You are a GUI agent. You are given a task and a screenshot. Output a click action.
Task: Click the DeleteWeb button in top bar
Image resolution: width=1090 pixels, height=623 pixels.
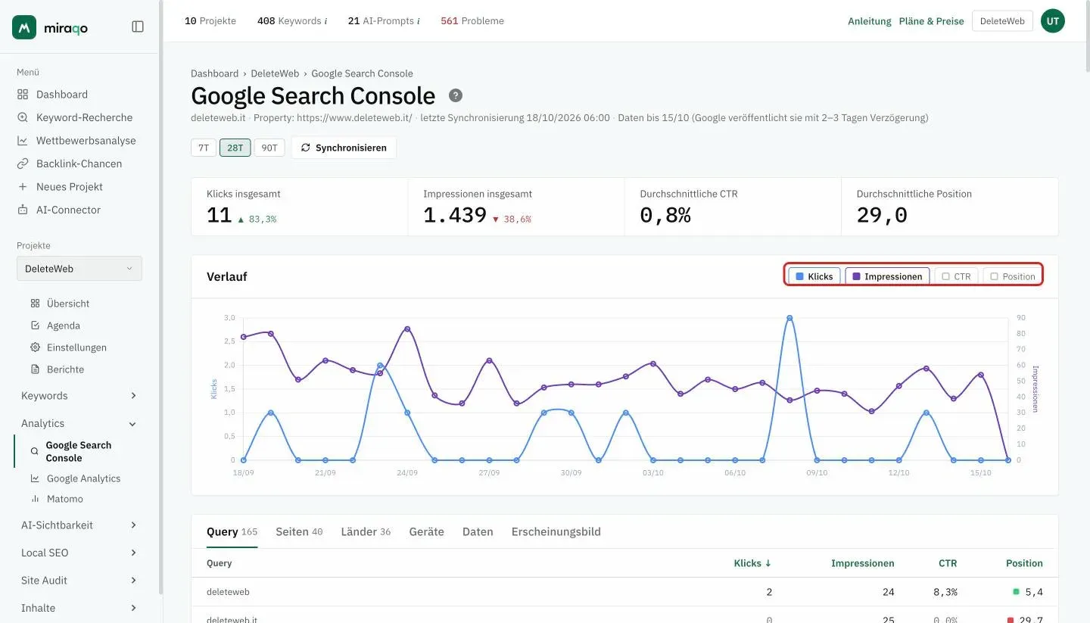tap(1002, 21)
